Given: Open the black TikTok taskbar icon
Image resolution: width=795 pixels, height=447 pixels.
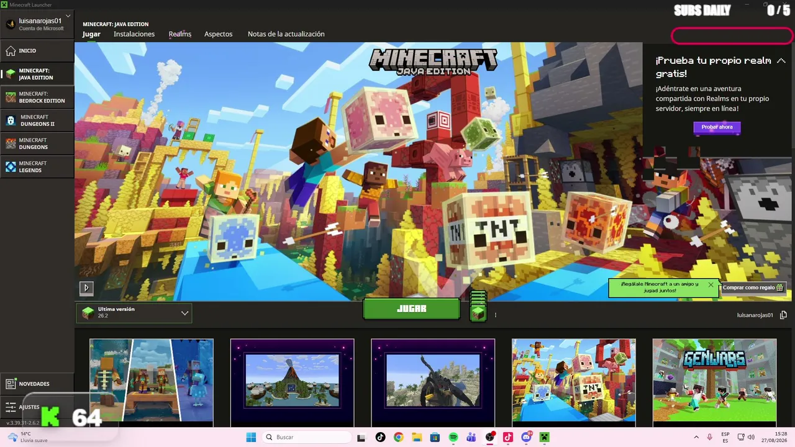Looking at the screenshot, I should 380,437.
